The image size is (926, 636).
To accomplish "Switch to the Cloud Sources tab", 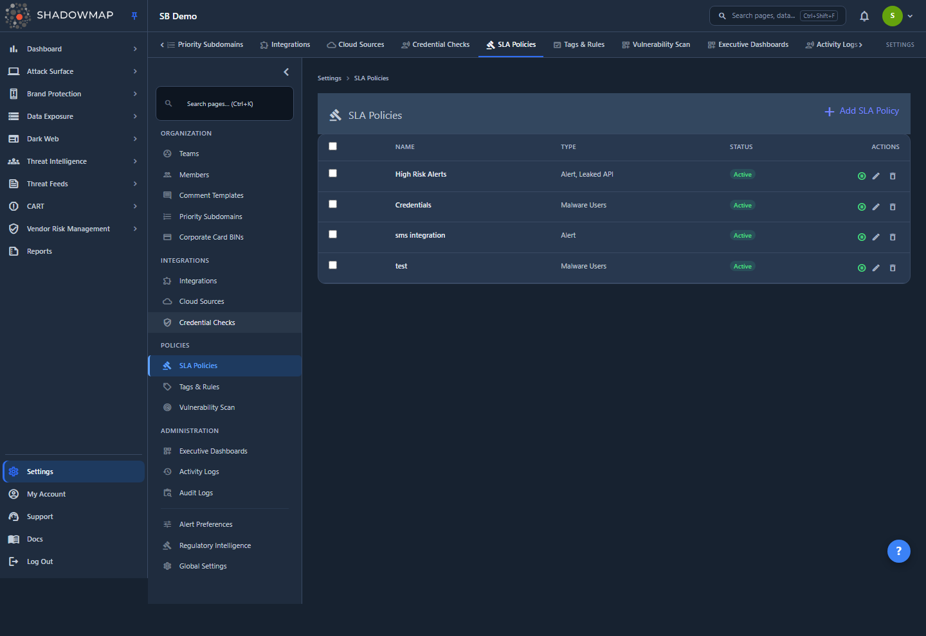I will click(x=356, y=44).
